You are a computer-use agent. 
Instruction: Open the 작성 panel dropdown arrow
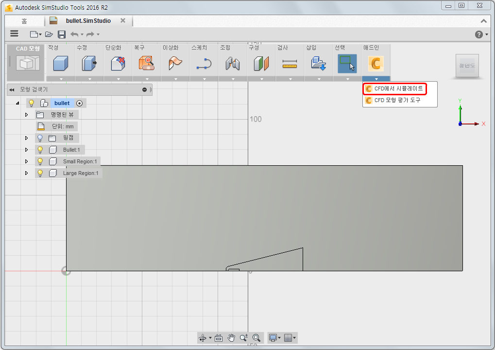click(61, 79)
